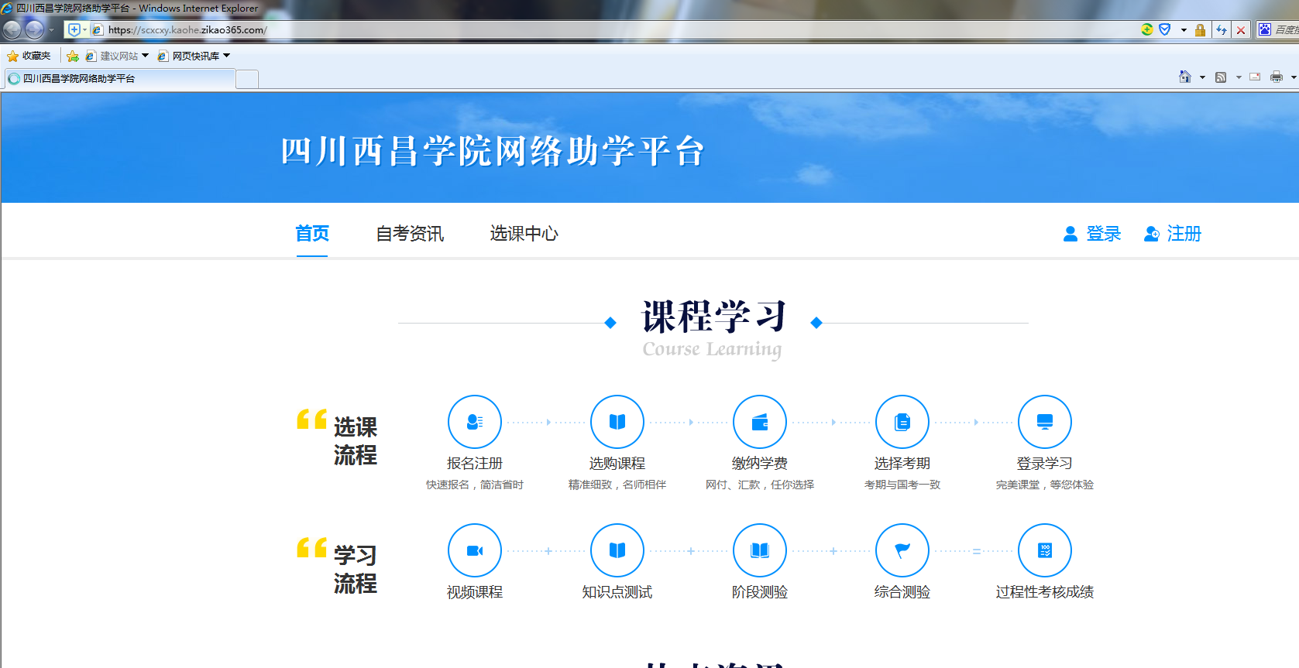Open the RSS feeds dropdown arrow
This screenshot has width=1299, height=668.
pos(1239,77)
